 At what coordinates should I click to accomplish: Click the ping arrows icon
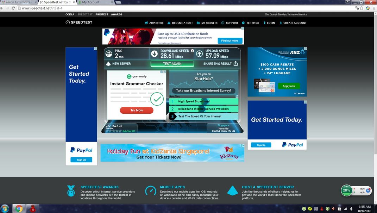[x=109, y=54]
